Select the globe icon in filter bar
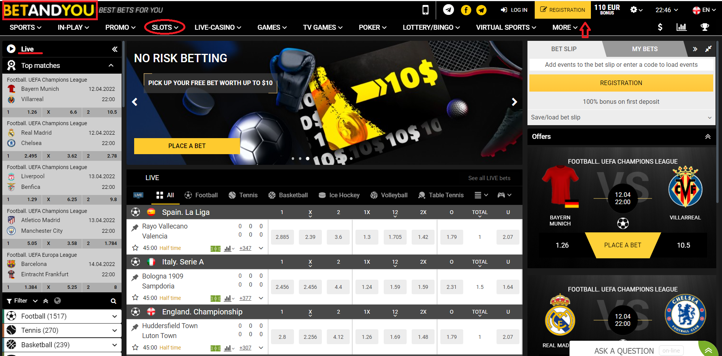 click(x=58, y=301)
